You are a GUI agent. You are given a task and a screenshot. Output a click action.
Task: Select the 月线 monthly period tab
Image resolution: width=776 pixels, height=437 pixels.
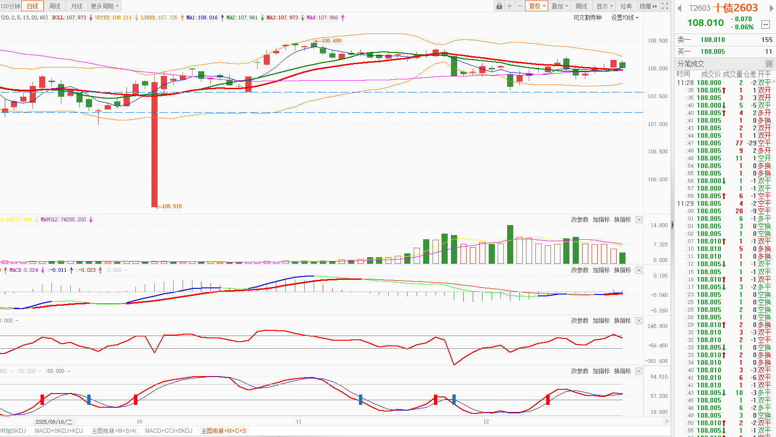click(x=76, y=6)
